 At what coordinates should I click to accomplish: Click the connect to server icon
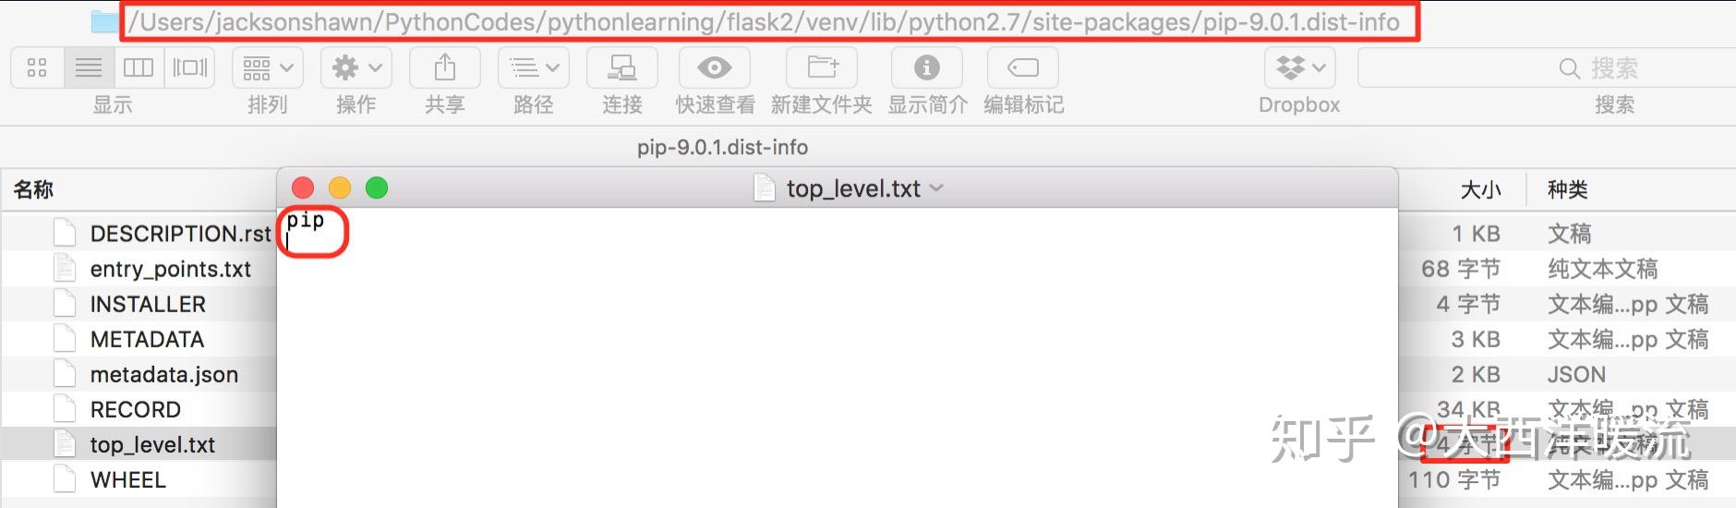[x=622, y=68]
